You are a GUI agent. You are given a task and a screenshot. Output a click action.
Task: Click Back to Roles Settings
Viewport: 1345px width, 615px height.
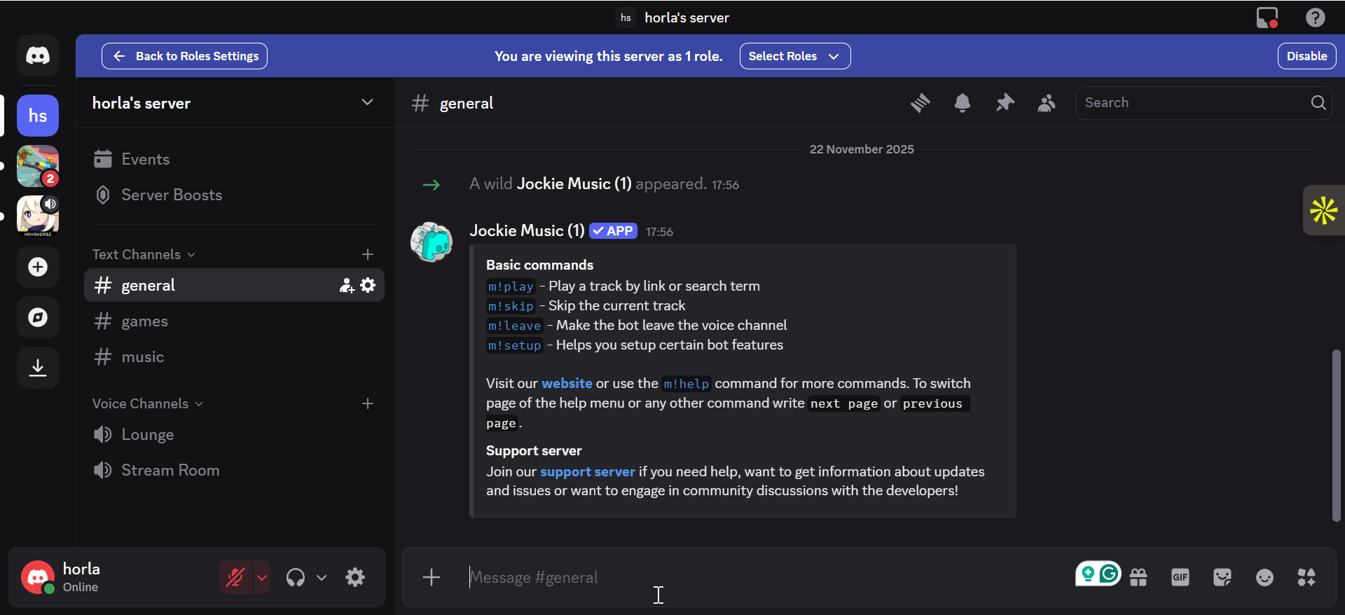[184, 56]
